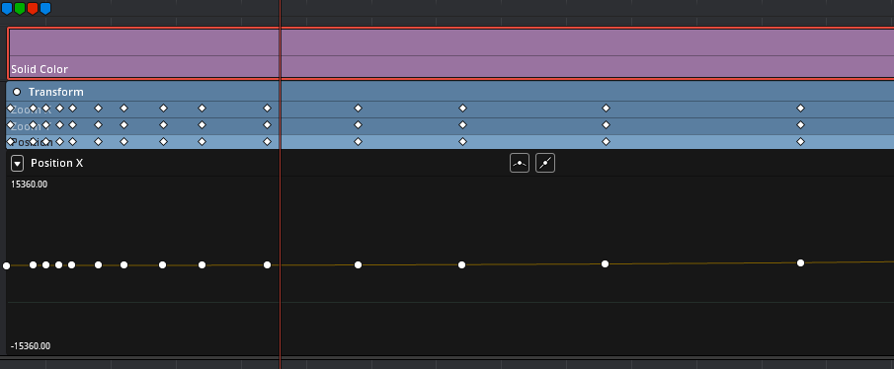Click the Position X parameter label
The image size is (894, 369).
pyautogui.click(x=57, y=163)
